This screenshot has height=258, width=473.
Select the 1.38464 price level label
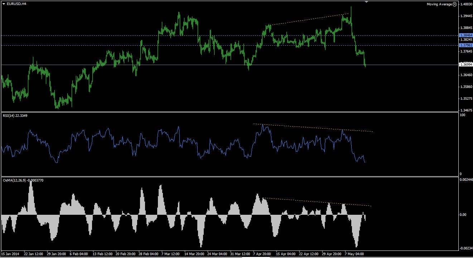pyautogui.click(x=465, y=35)
